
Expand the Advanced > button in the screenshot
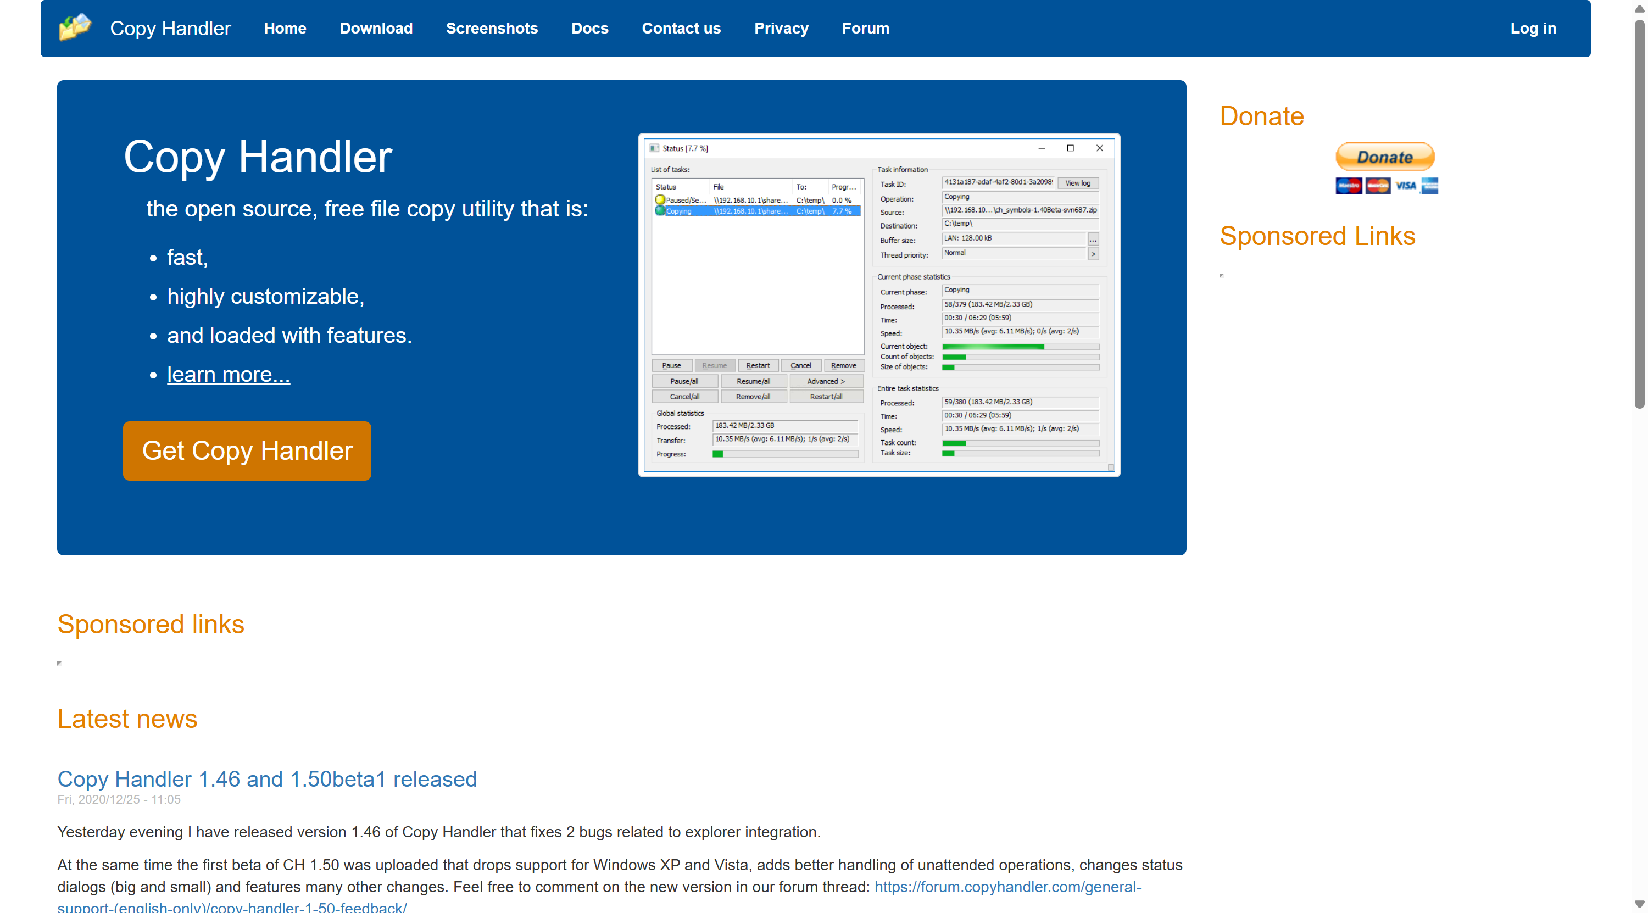[827, 381]
